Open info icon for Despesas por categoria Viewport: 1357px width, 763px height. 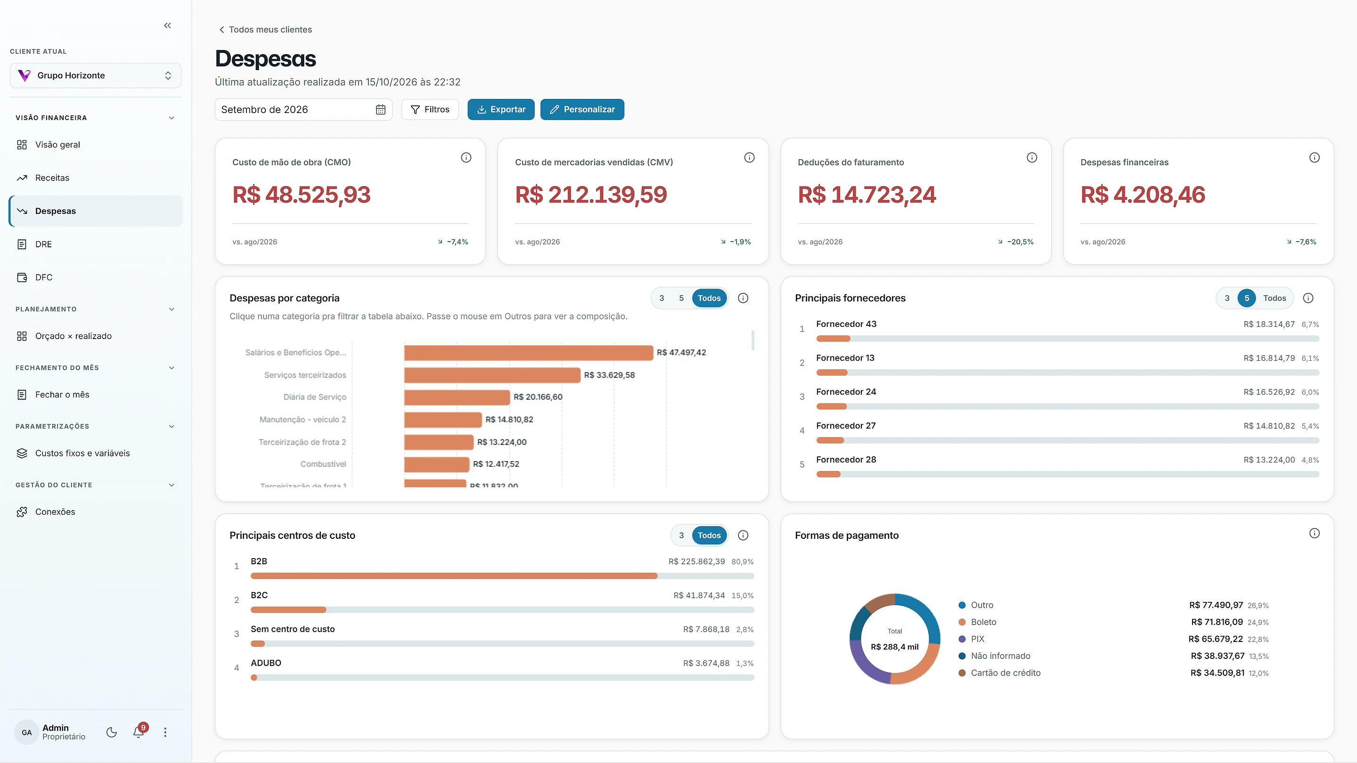click(x=744, y=298)
